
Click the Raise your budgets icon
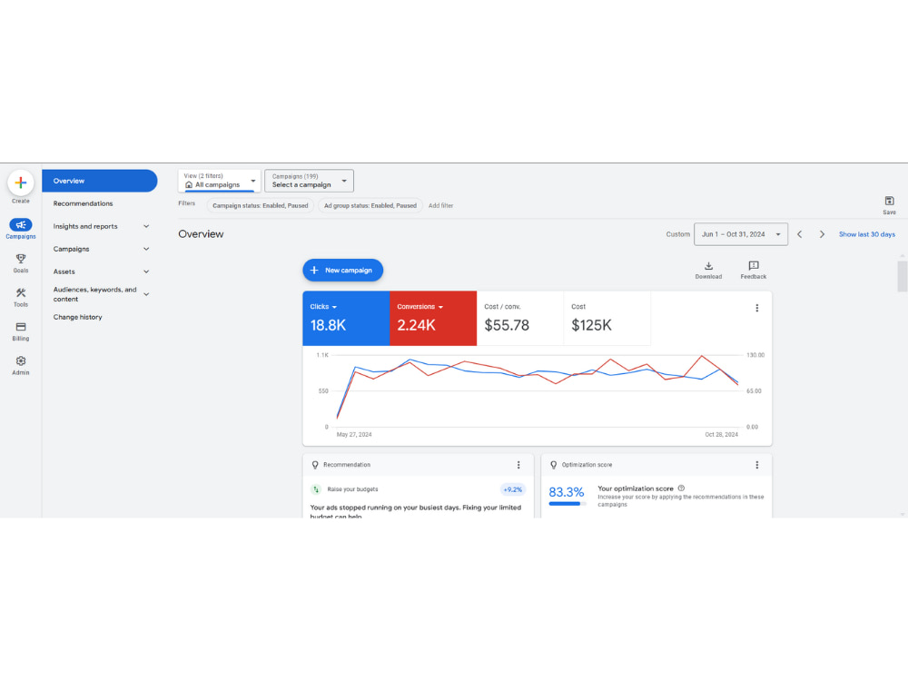[x=316, y=489]
